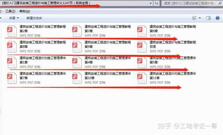
Task: Open PDF icon for 教程 第9章
Action: pyautogui.click(x=77, y=47)
